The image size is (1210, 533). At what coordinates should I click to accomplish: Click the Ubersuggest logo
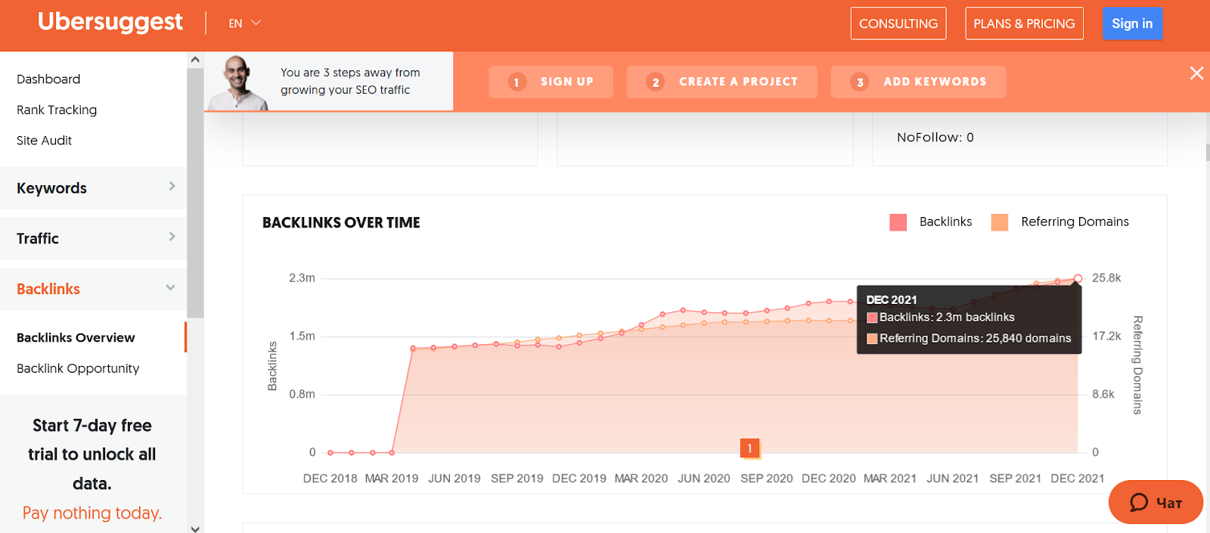tap(110, 23)
